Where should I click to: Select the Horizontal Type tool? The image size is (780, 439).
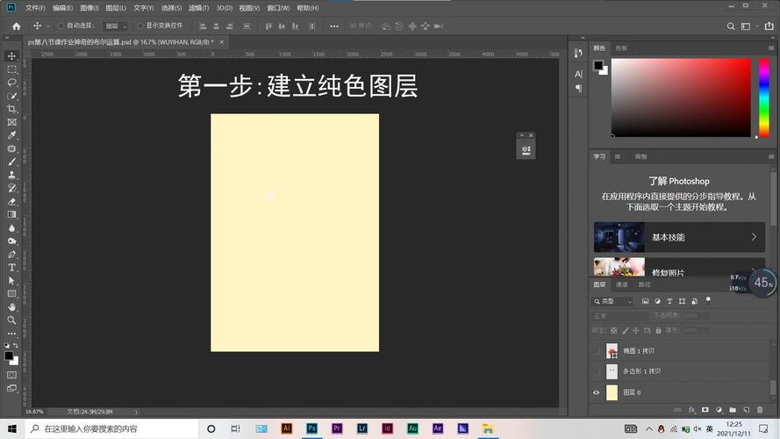(12, 267)
